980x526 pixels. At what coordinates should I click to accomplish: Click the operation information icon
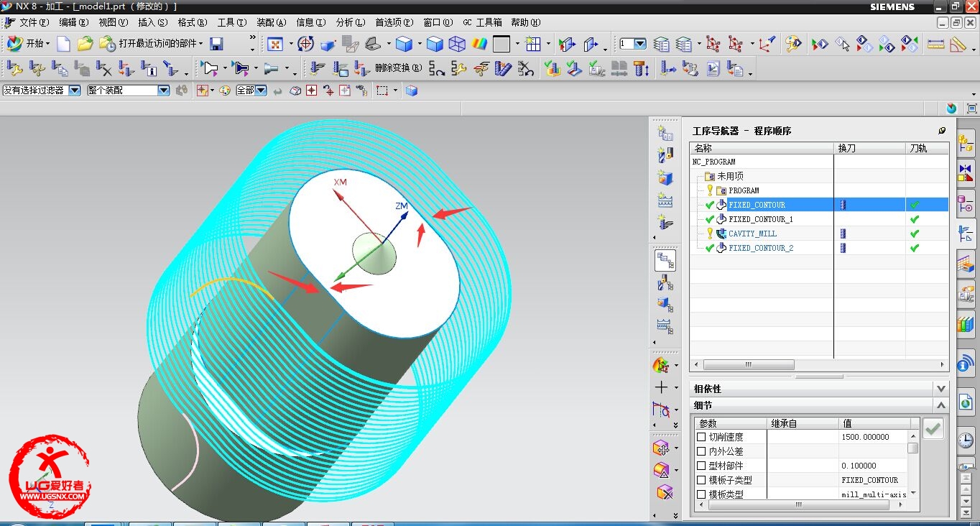tap(149, 69)
